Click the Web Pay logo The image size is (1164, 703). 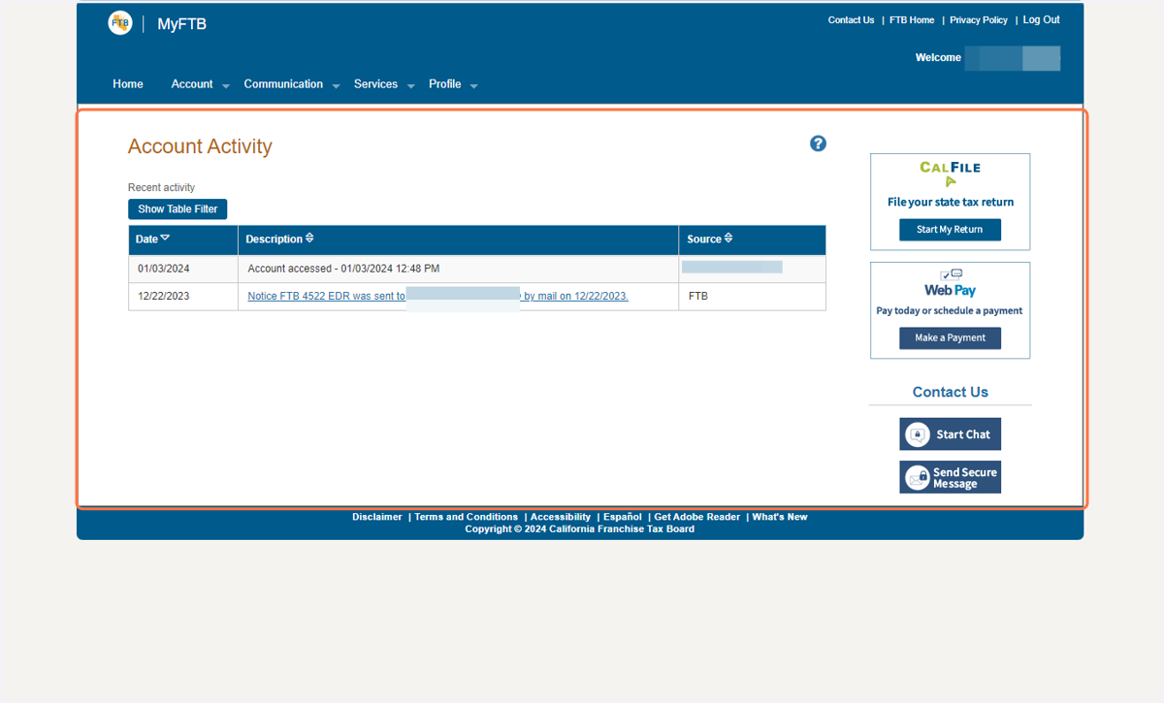pyautogui.click(x=950, y=284)
